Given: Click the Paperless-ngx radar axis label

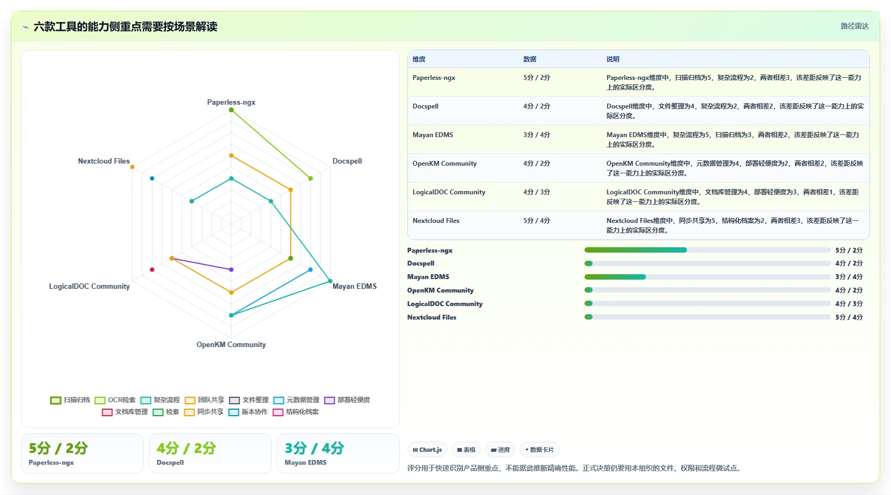Looking at the screenshot, I should coord(231,103).
